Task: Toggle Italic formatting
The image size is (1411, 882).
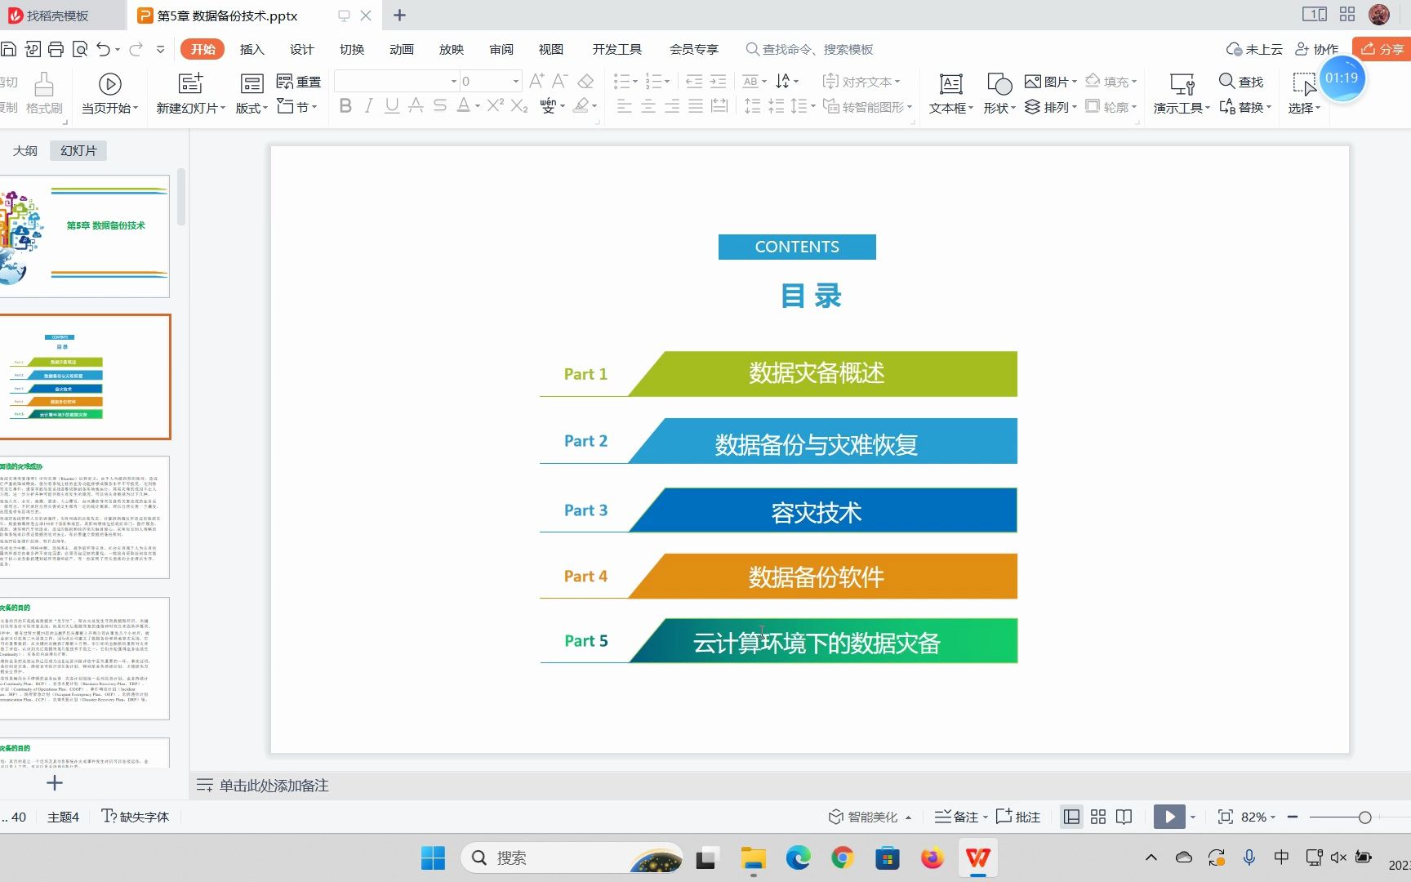Action: [368, 105]
